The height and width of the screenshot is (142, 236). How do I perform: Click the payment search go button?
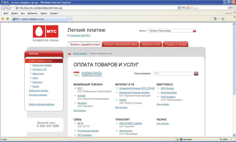click(196, 74)
